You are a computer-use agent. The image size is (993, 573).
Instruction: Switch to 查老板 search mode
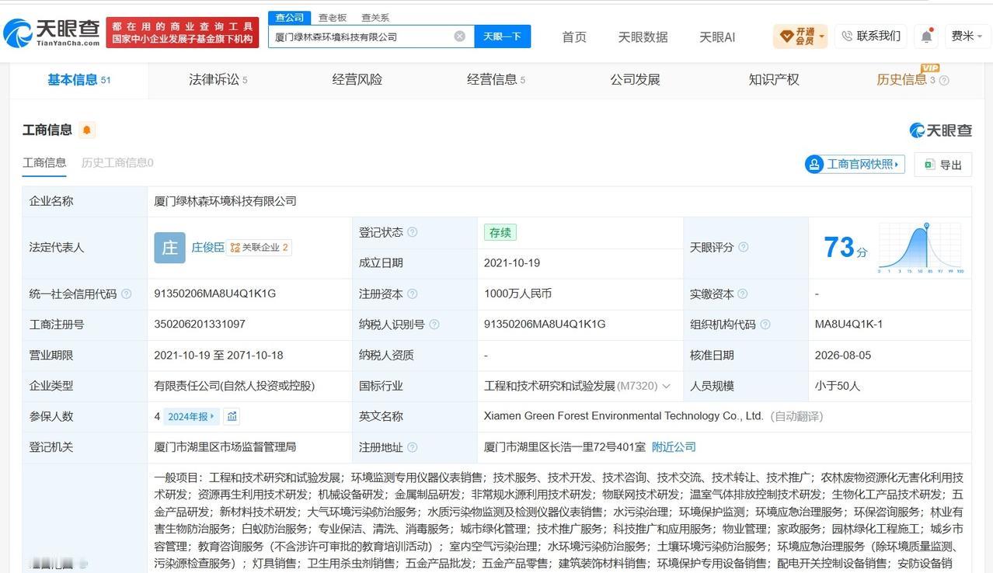(x=332, y=17)
